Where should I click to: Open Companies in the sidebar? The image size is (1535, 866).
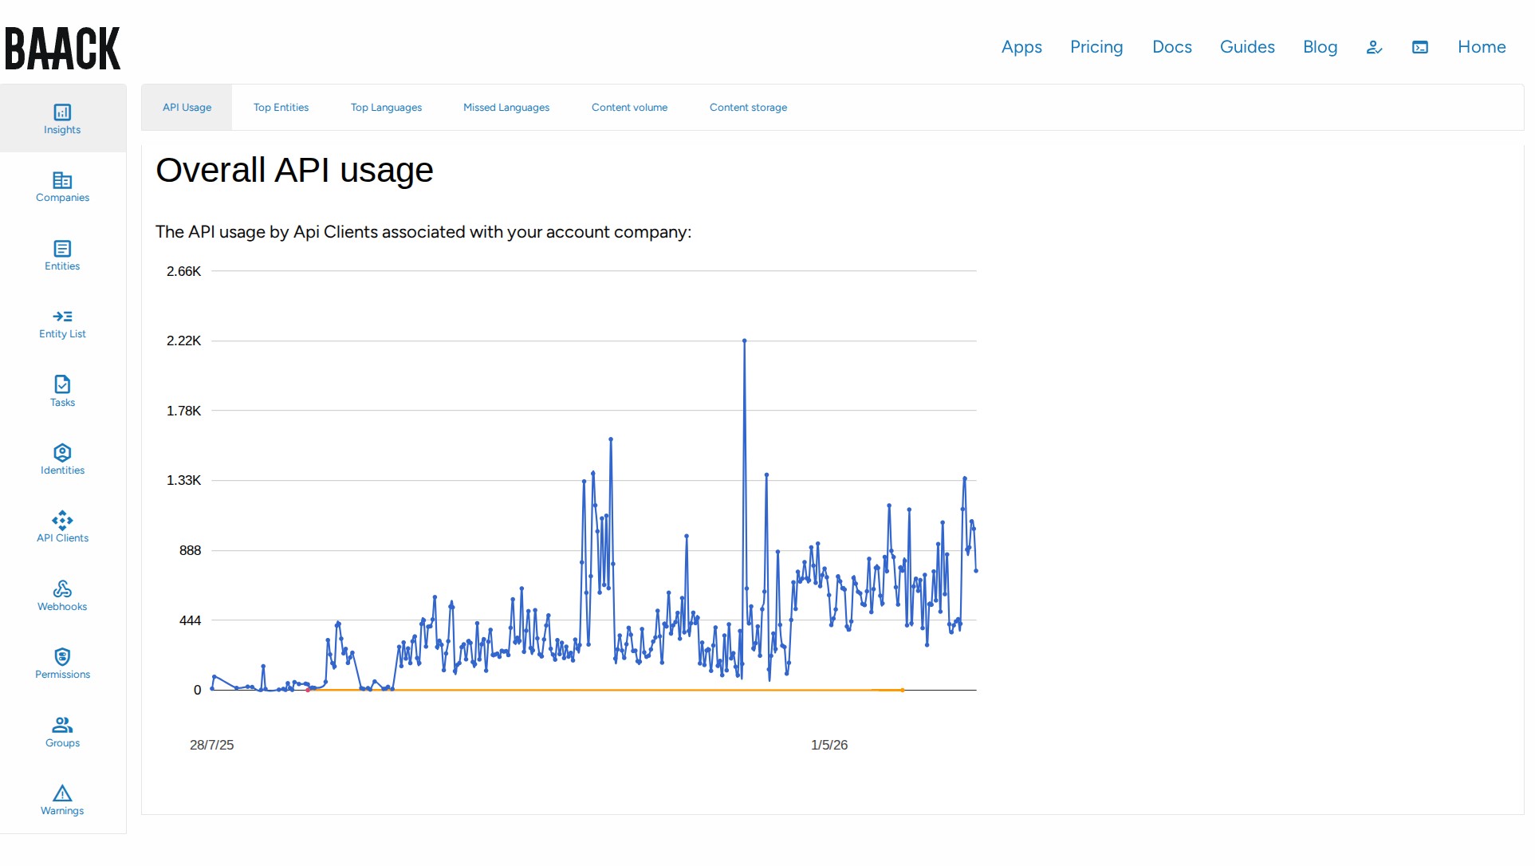point(62,187)
